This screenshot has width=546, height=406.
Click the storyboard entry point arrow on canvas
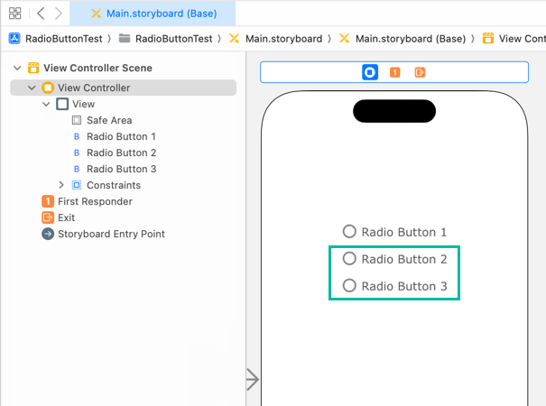[x=253, y=380]
